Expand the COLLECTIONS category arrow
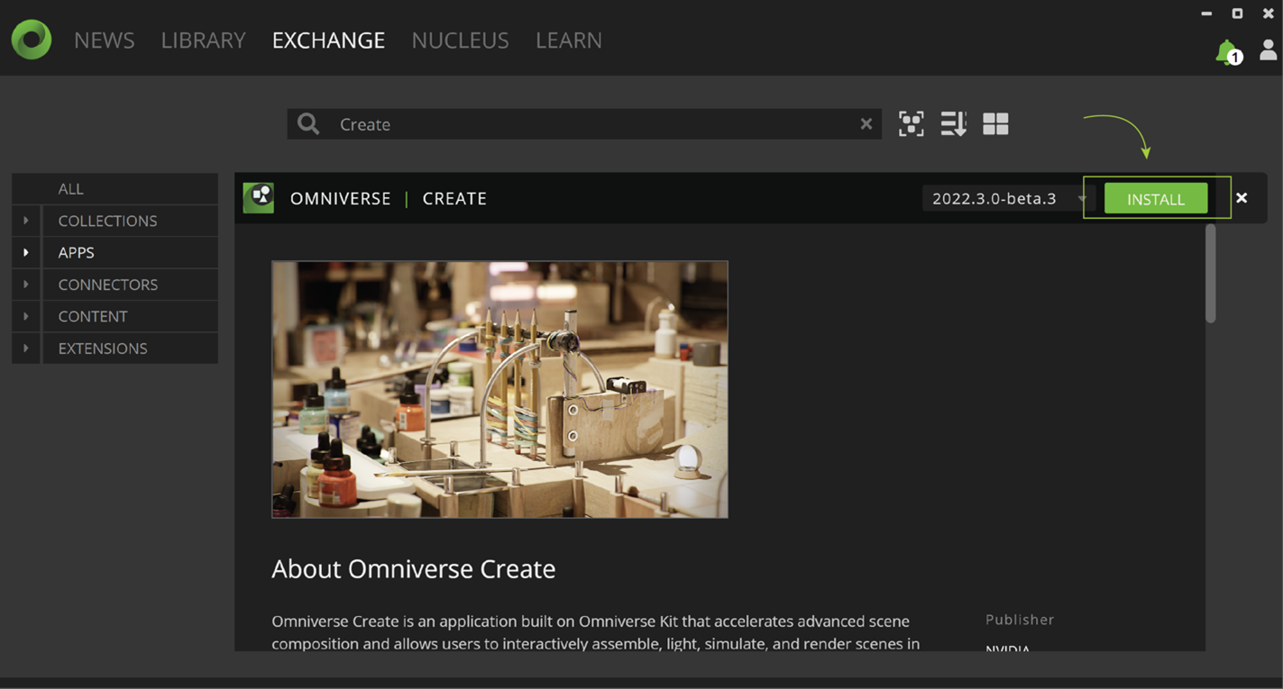 point(26,221)
